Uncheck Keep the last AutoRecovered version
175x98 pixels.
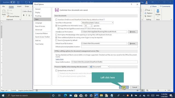[x=59, y=29]
